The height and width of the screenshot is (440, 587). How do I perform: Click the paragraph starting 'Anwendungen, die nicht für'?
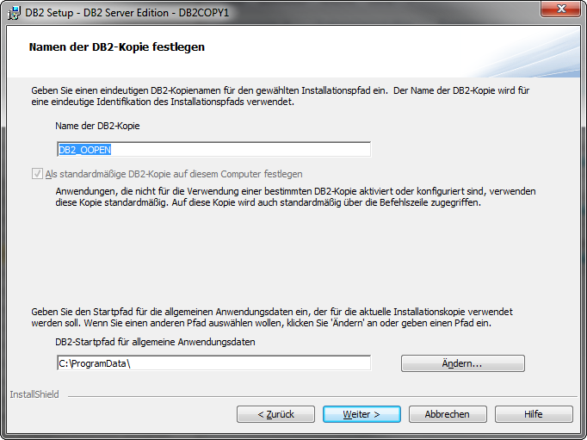[x=295, y=196]
